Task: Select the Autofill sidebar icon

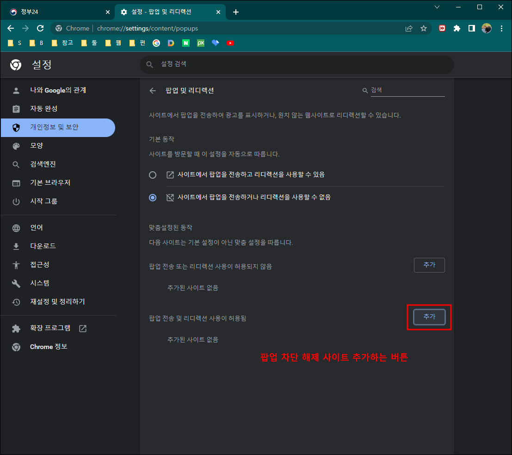Action: click(x=16, y=109)
